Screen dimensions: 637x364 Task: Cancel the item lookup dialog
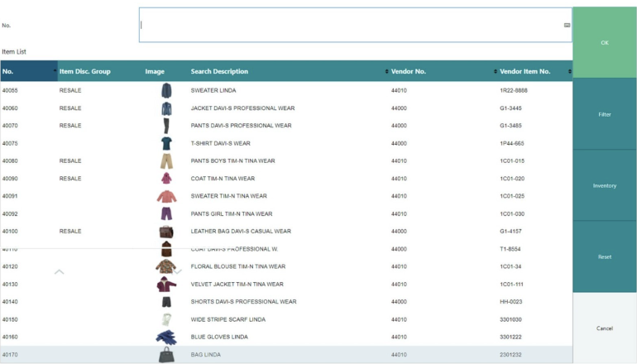click(x=605, y=328)
